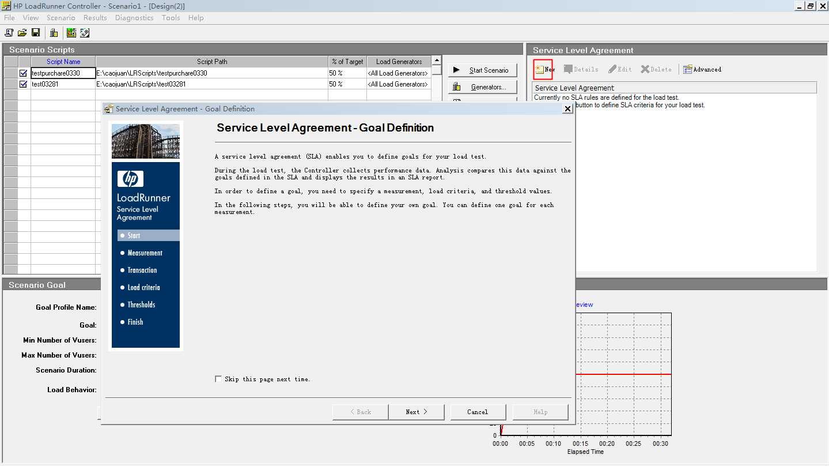Click the Load Generators toolbar icon
The height and width of the screenshot is (466, 829).
click(x=54, y=33)
